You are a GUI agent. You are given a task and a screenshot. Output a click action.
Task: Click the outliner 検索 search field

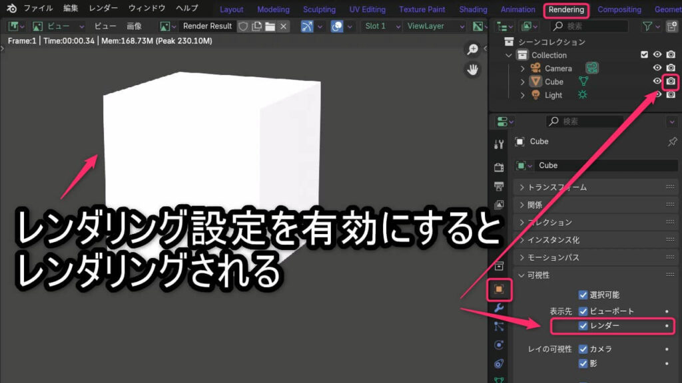point(589,27)
